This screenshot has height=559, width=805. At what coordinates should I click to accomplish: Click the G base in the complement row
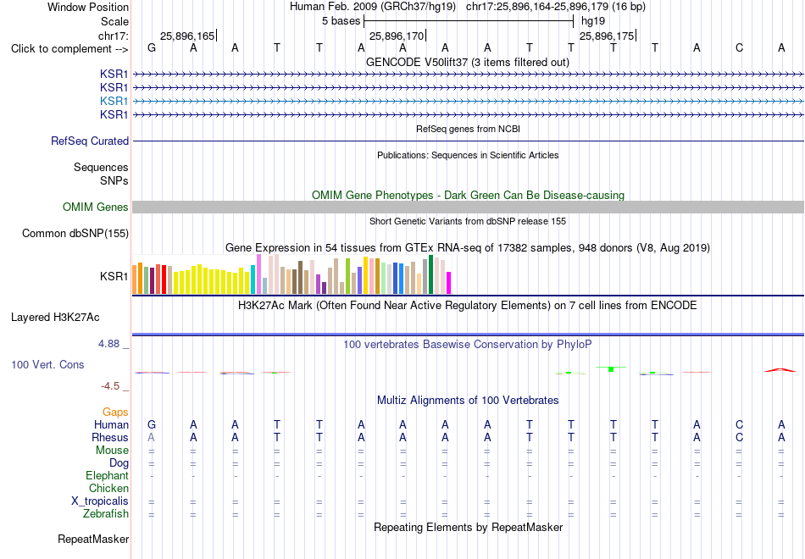click(152, 47)
